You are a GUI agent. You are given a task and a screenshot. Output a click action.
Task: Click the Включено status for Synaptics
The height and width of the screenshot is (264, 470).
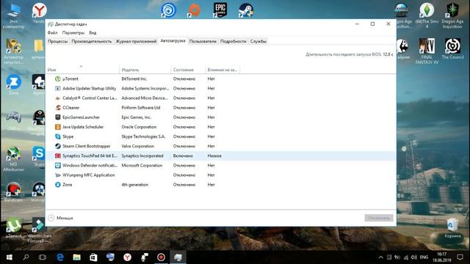[183, 155]
